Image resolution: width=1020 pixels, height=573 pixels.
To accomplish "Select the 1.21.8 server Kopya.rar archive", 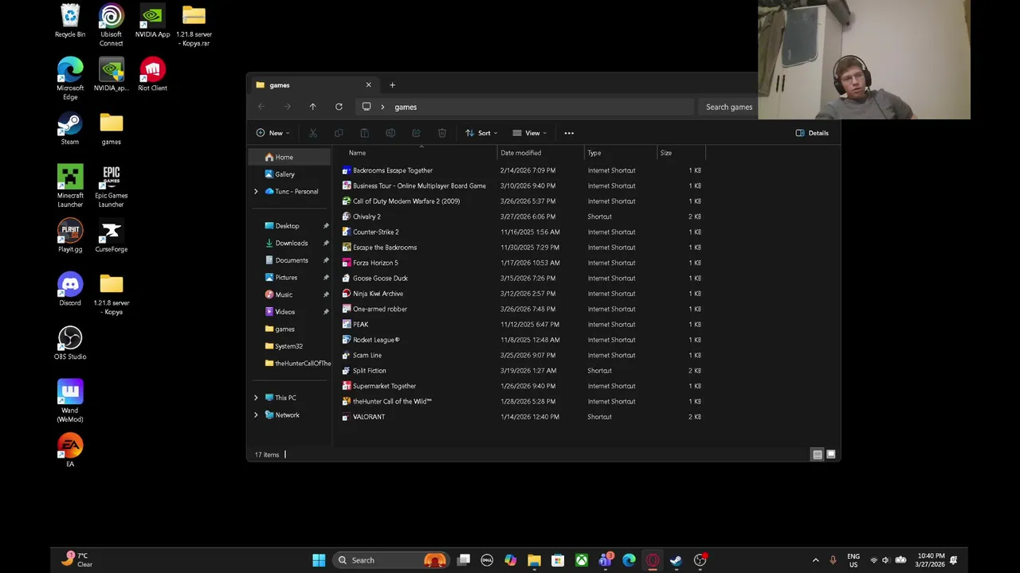I will tap(194, 25).
